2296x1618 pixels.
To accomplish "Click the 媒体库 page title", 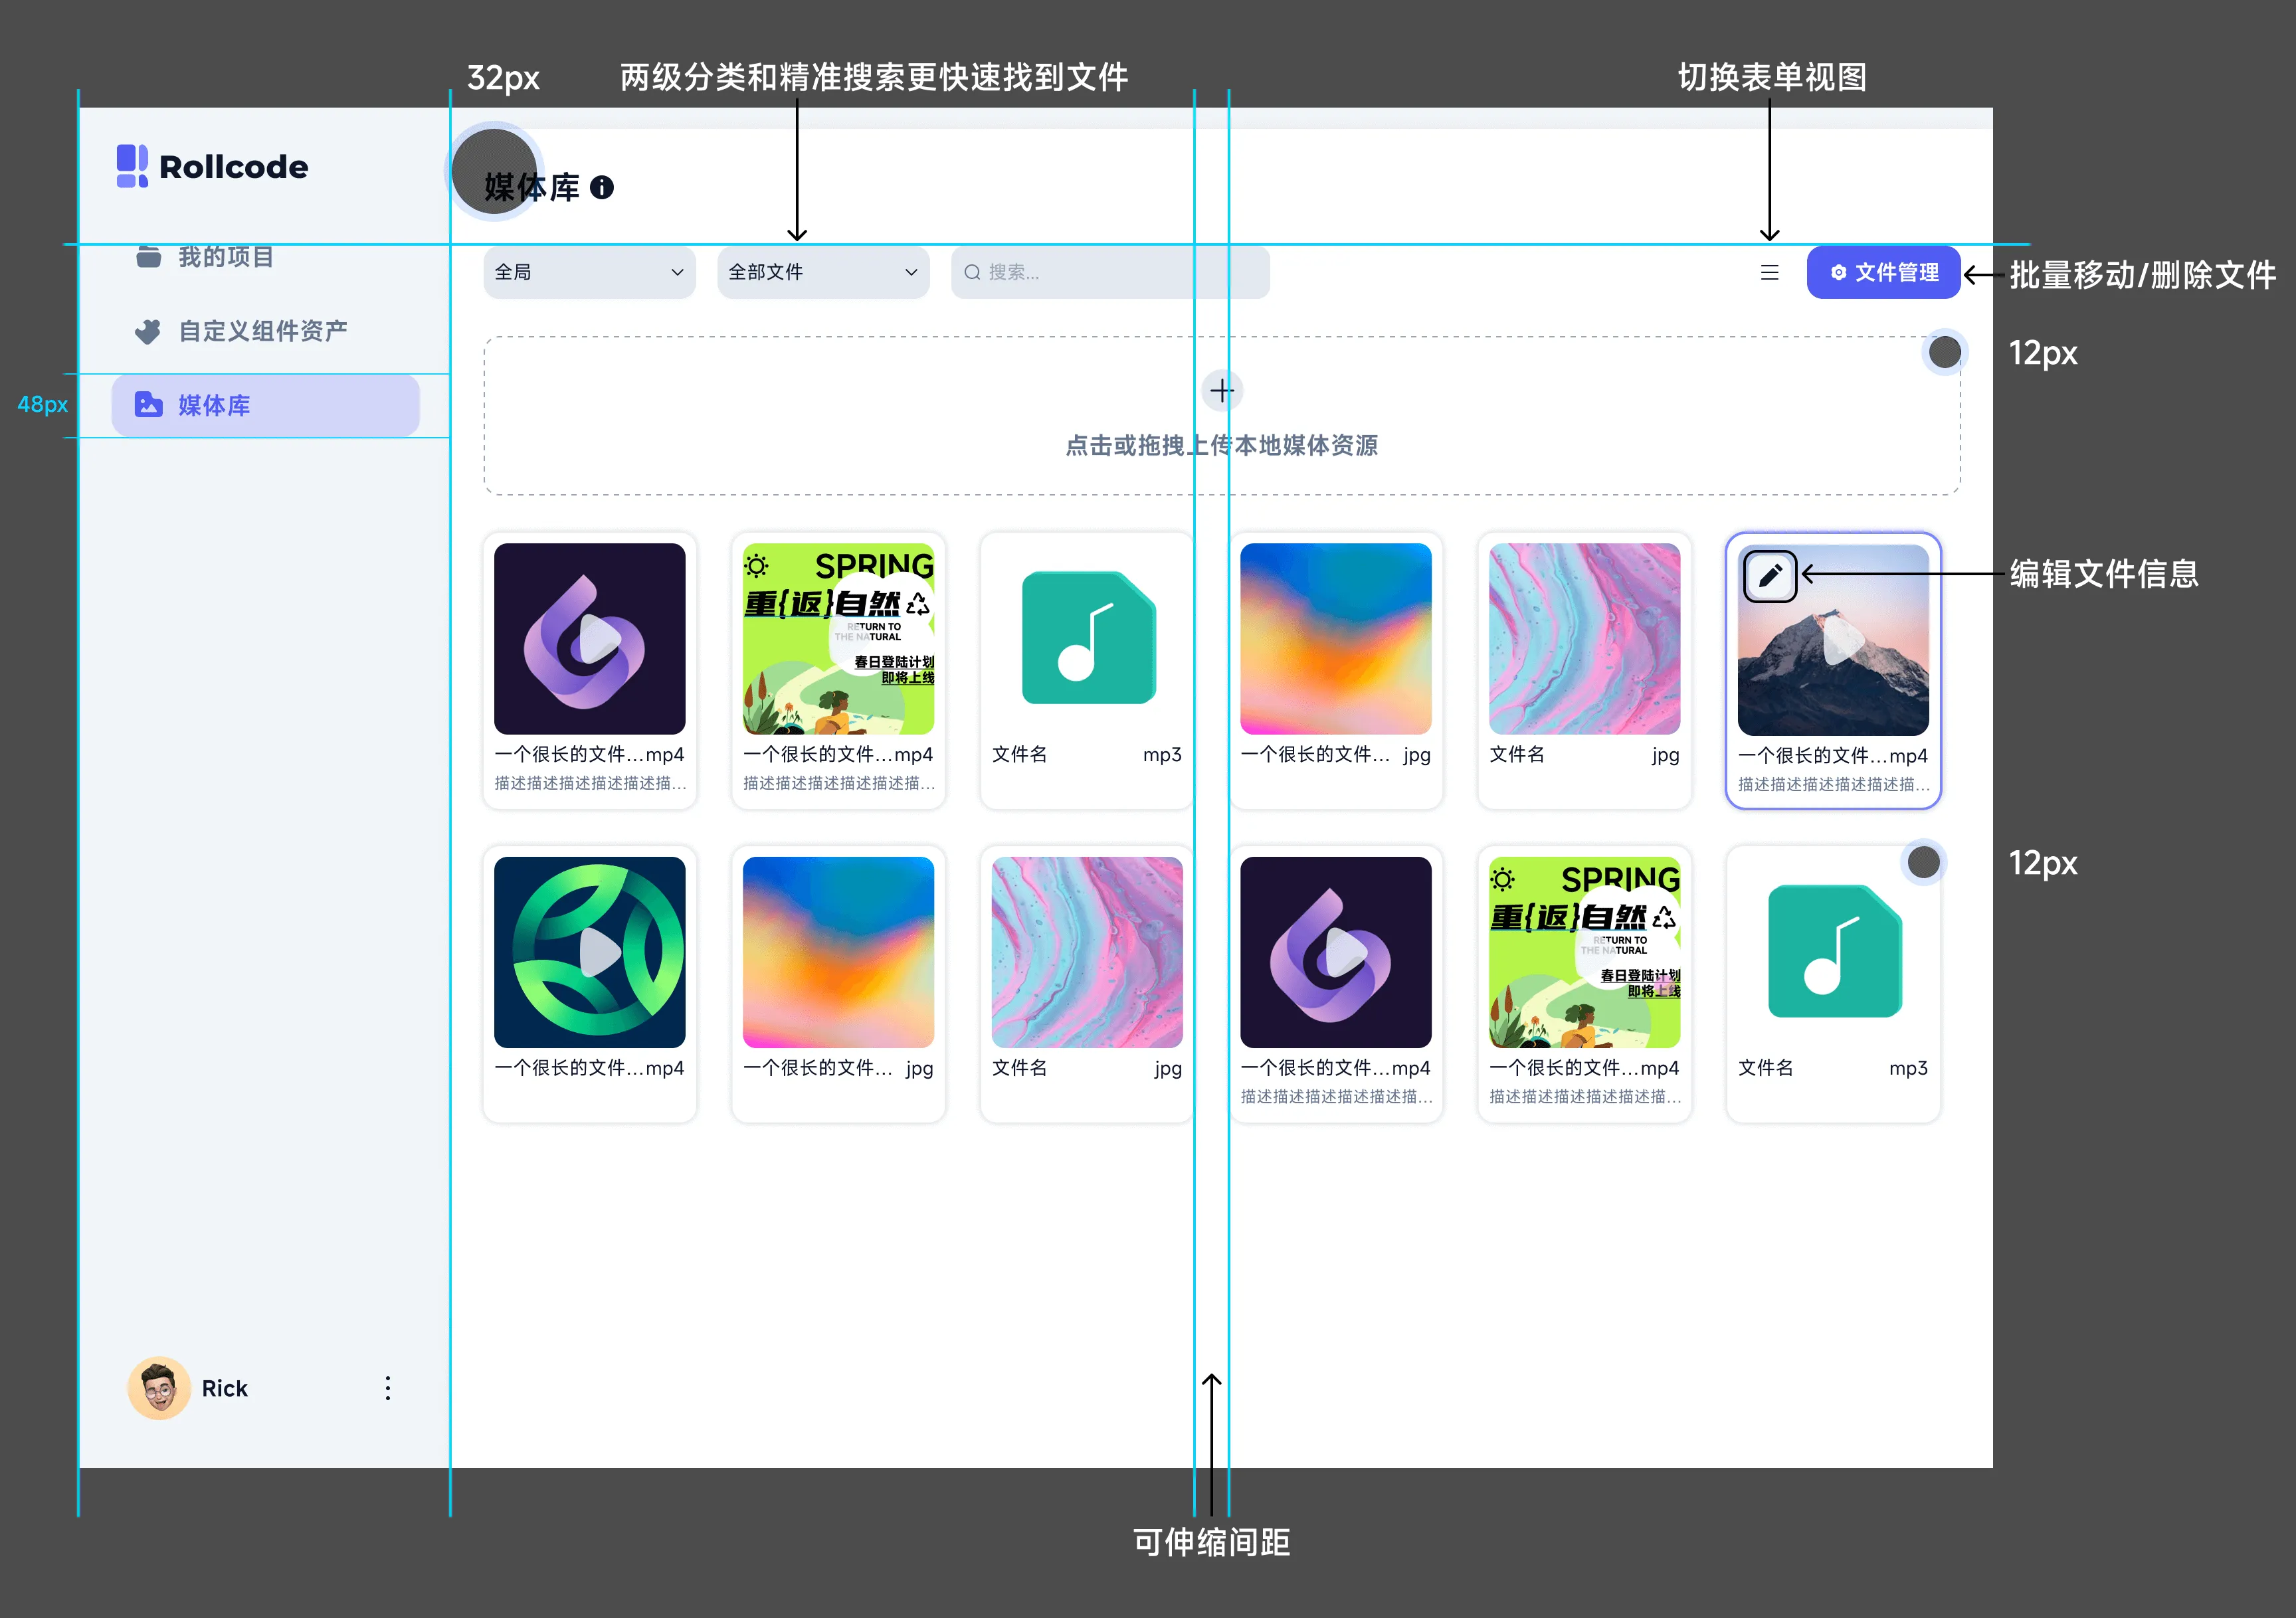I will (532, 187).
